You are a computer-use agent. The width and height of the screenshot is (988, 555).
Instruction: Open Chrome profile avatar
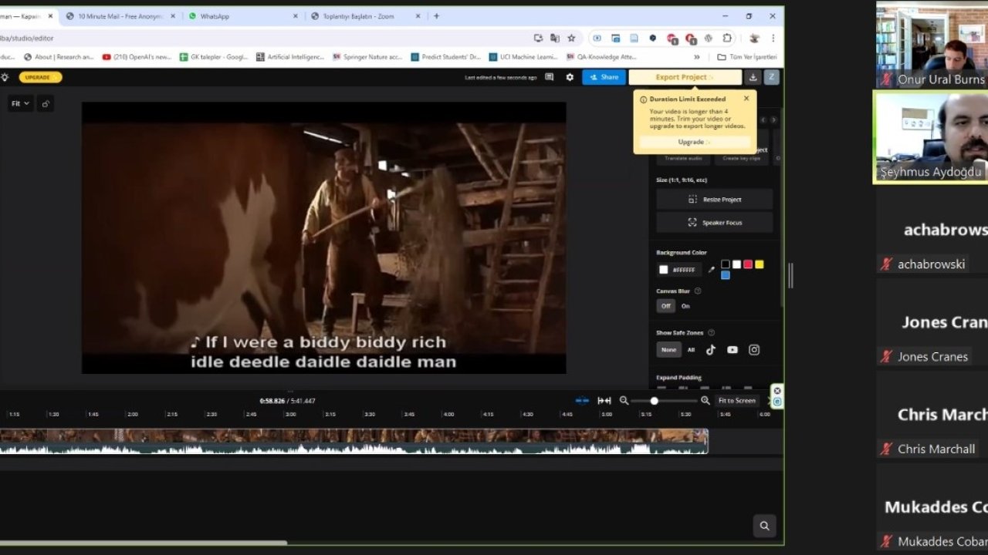(754, 38)
